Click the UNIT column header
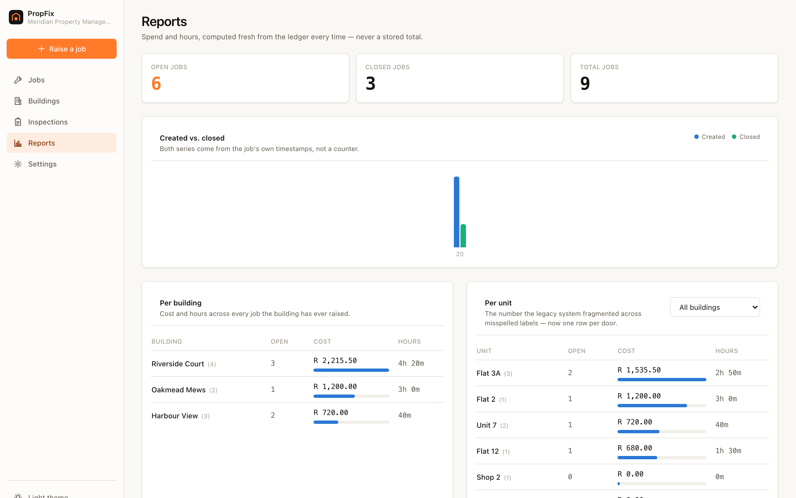Viewport: 796px width, 498px height. point(484,351)
